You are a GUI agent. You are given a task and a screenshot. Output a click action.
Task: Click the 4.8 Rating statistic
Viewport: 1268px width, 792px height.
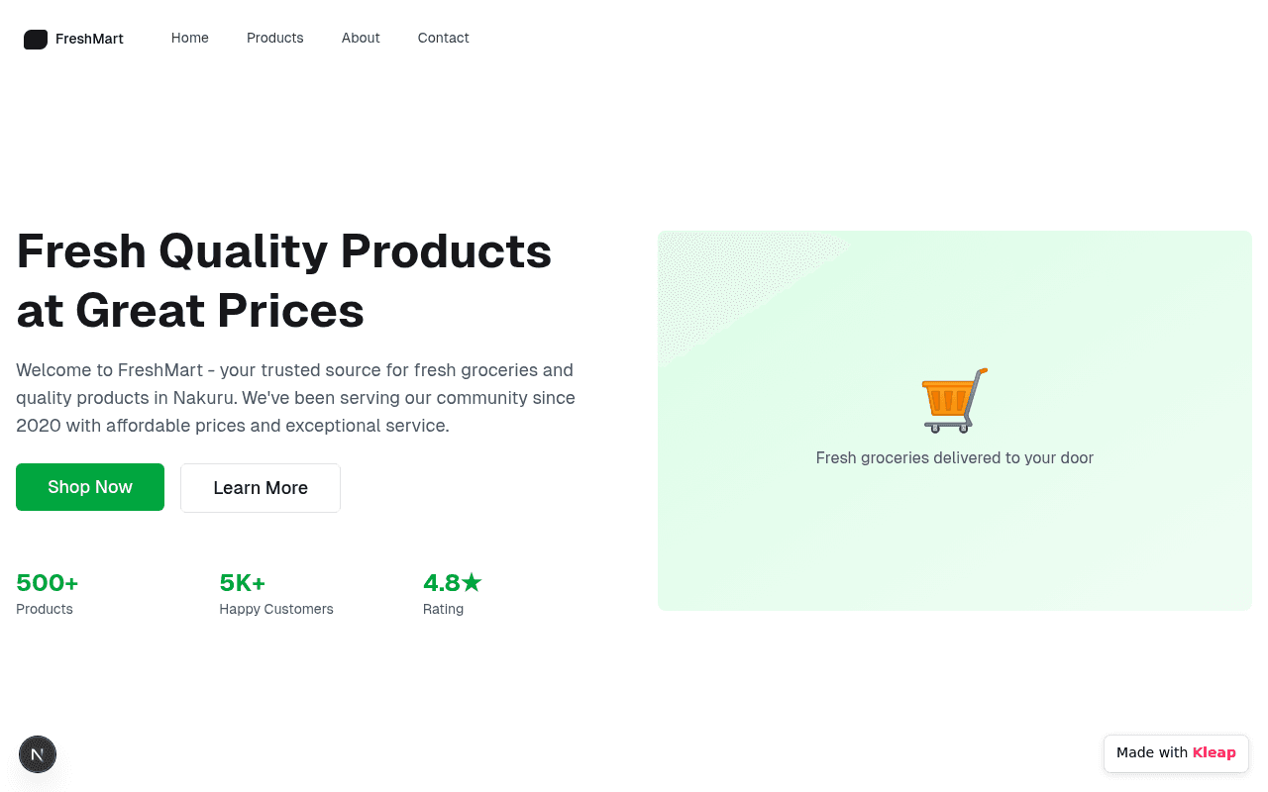click(453, 594)
